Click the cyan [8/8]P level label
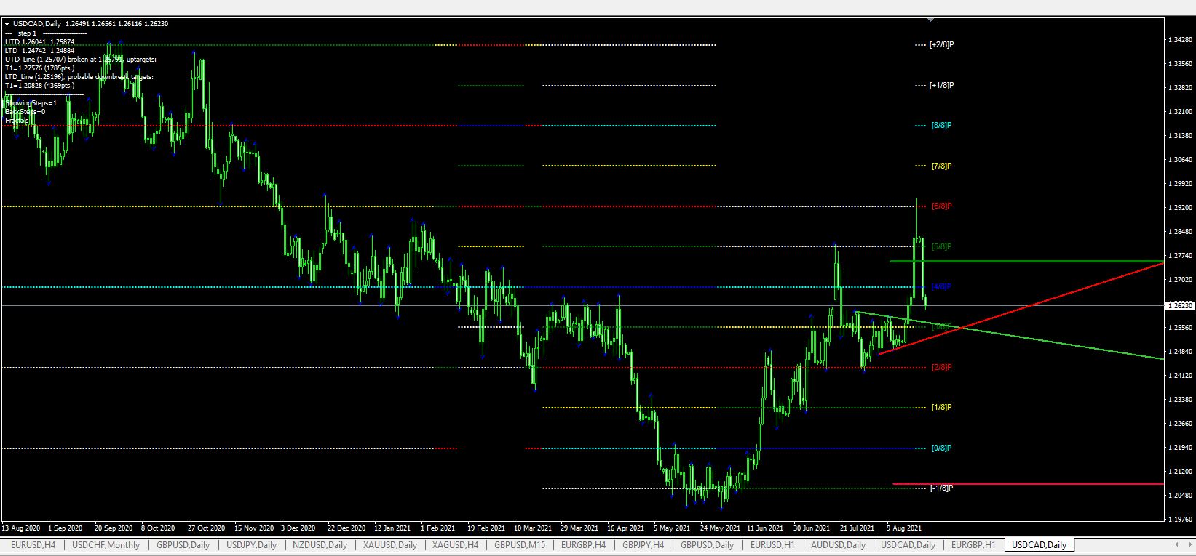The height and width of the screenshot is (556, 1196). [941, 126]
